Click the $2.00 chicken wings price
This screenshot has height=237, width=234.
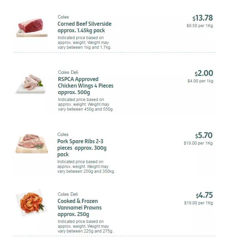click(x=204, y=73)
